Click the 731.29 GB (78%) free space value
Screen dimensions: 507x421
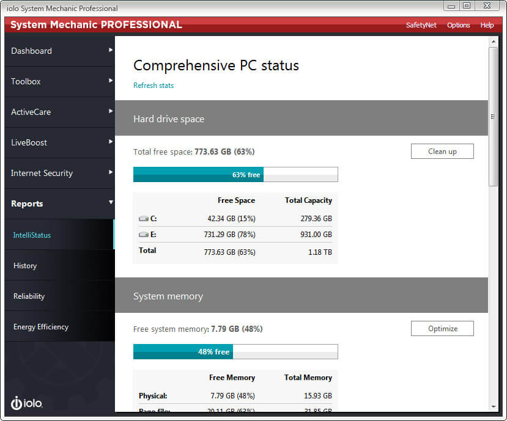(x=229, y=235)
